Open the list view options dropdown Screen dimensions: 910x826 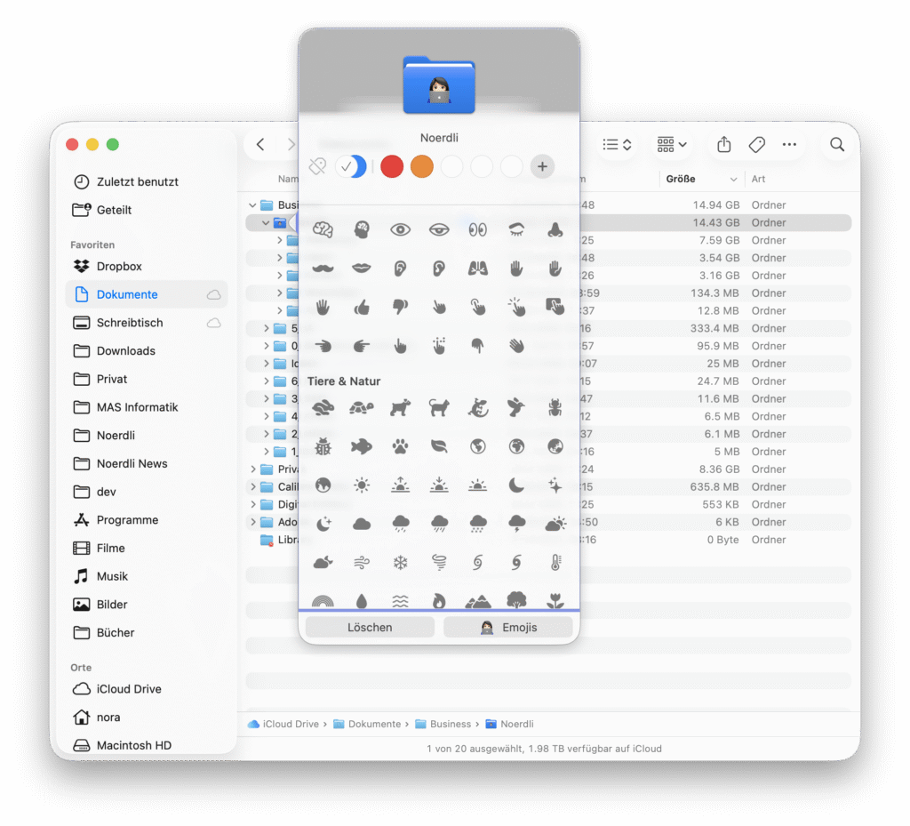point(617,144)
